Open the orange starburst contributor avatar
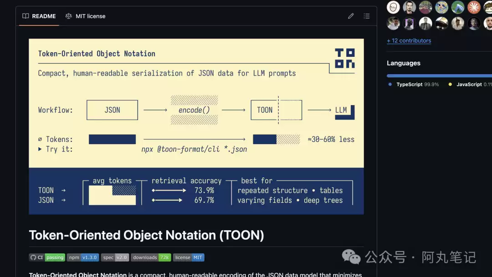492x277 pixels. point(474,7)
